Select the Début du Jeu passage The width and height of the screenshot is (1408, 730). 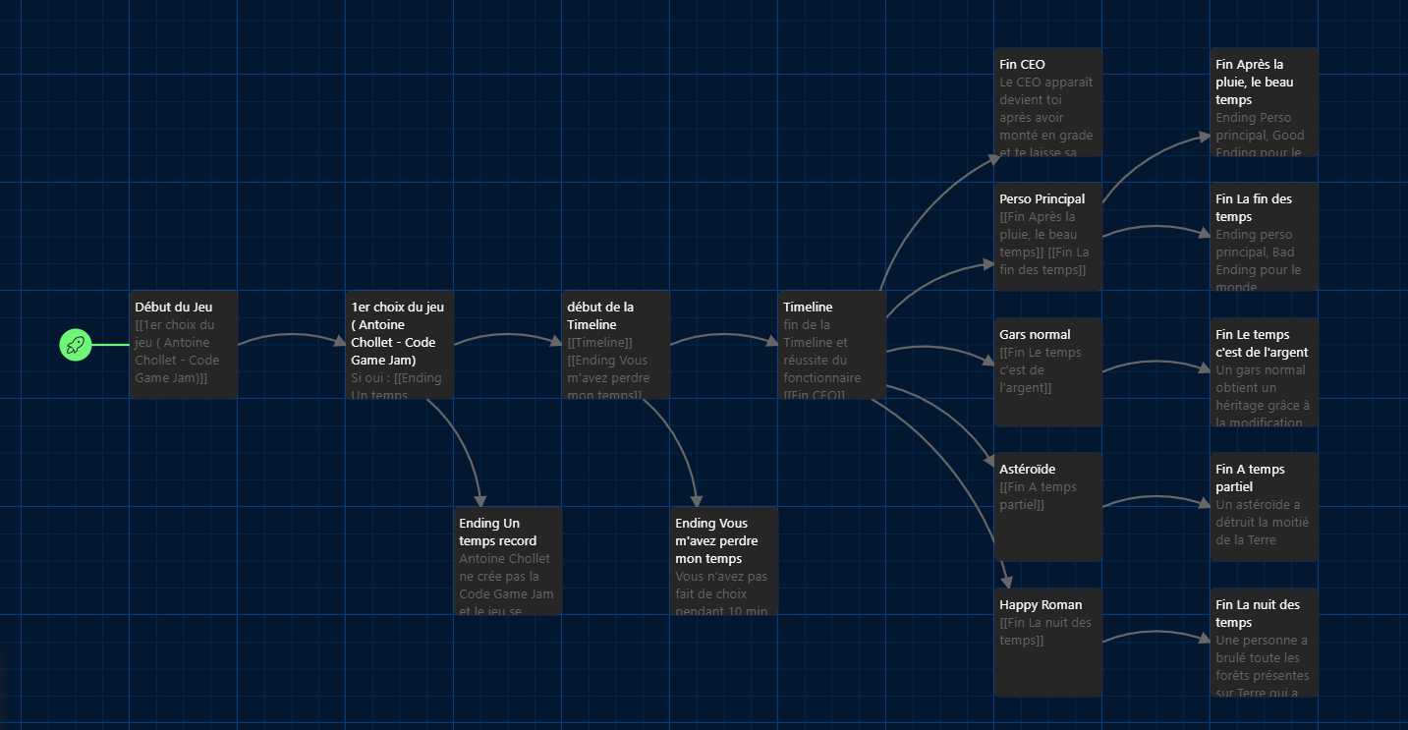pyautogui.click(x=183, y=344)
